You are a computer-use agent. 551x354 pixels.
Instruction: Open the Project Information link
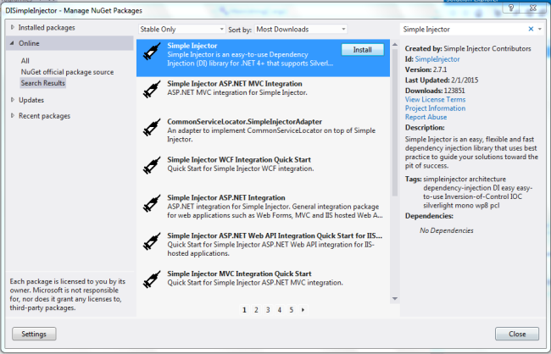(x=435, y=108)
